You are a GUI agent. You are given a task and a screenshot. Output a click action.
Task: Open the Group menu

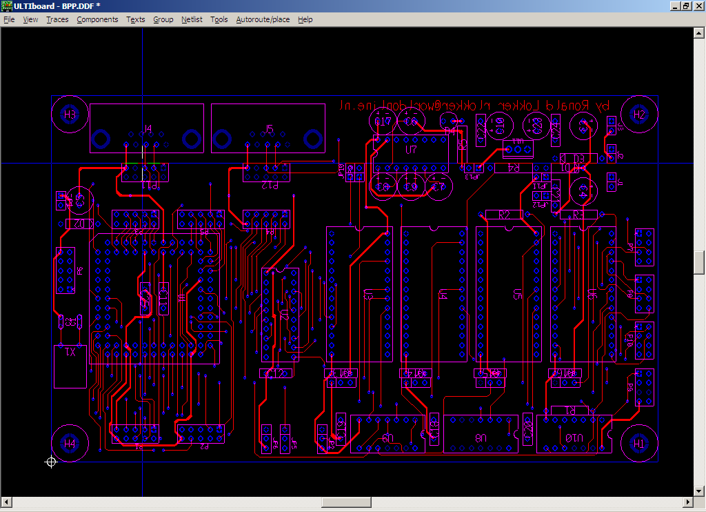point(163,19)
